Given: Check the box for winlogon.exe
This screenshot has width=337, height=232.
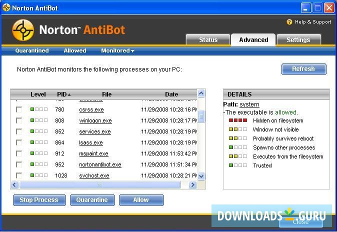Looking at the screenshot, I should [x=19, y=120].
